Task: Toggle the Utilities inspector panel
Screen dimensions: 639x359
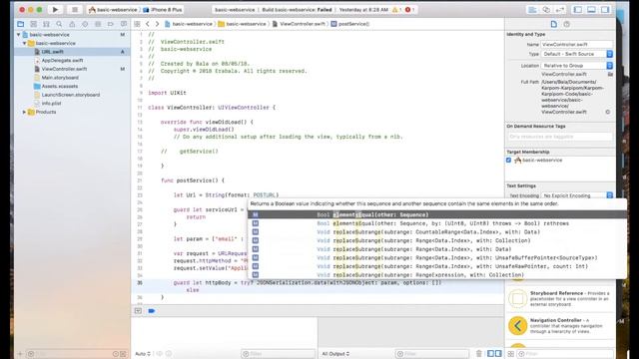Action: [x=605, y=9]
